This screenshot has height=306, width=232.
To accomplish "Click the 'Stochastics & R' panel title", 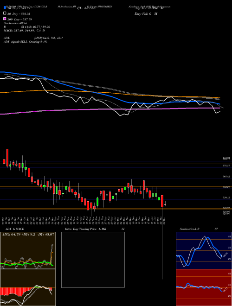I will [x=189, y=229].
